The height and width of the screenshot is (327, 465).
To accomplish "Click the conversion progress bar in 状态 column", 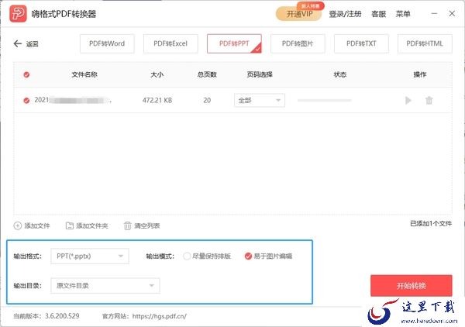I will pyautogui.click(x=325, y=101).
